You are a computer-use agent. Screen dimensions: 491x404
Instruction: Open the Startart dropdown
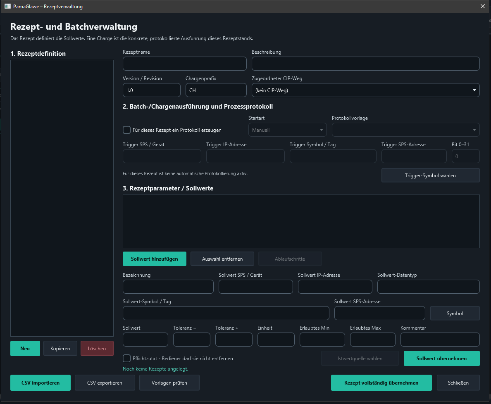[288, 130]
